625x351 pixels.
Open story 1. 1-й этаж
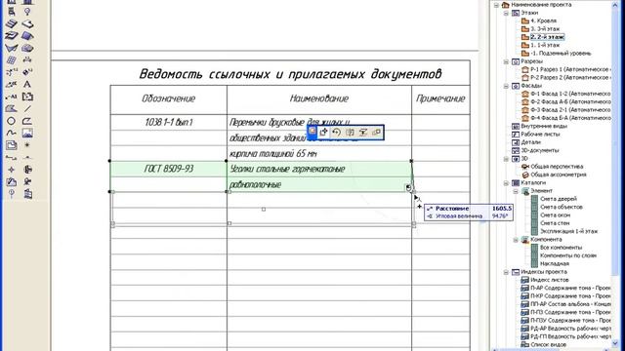(x=545, y=46)
